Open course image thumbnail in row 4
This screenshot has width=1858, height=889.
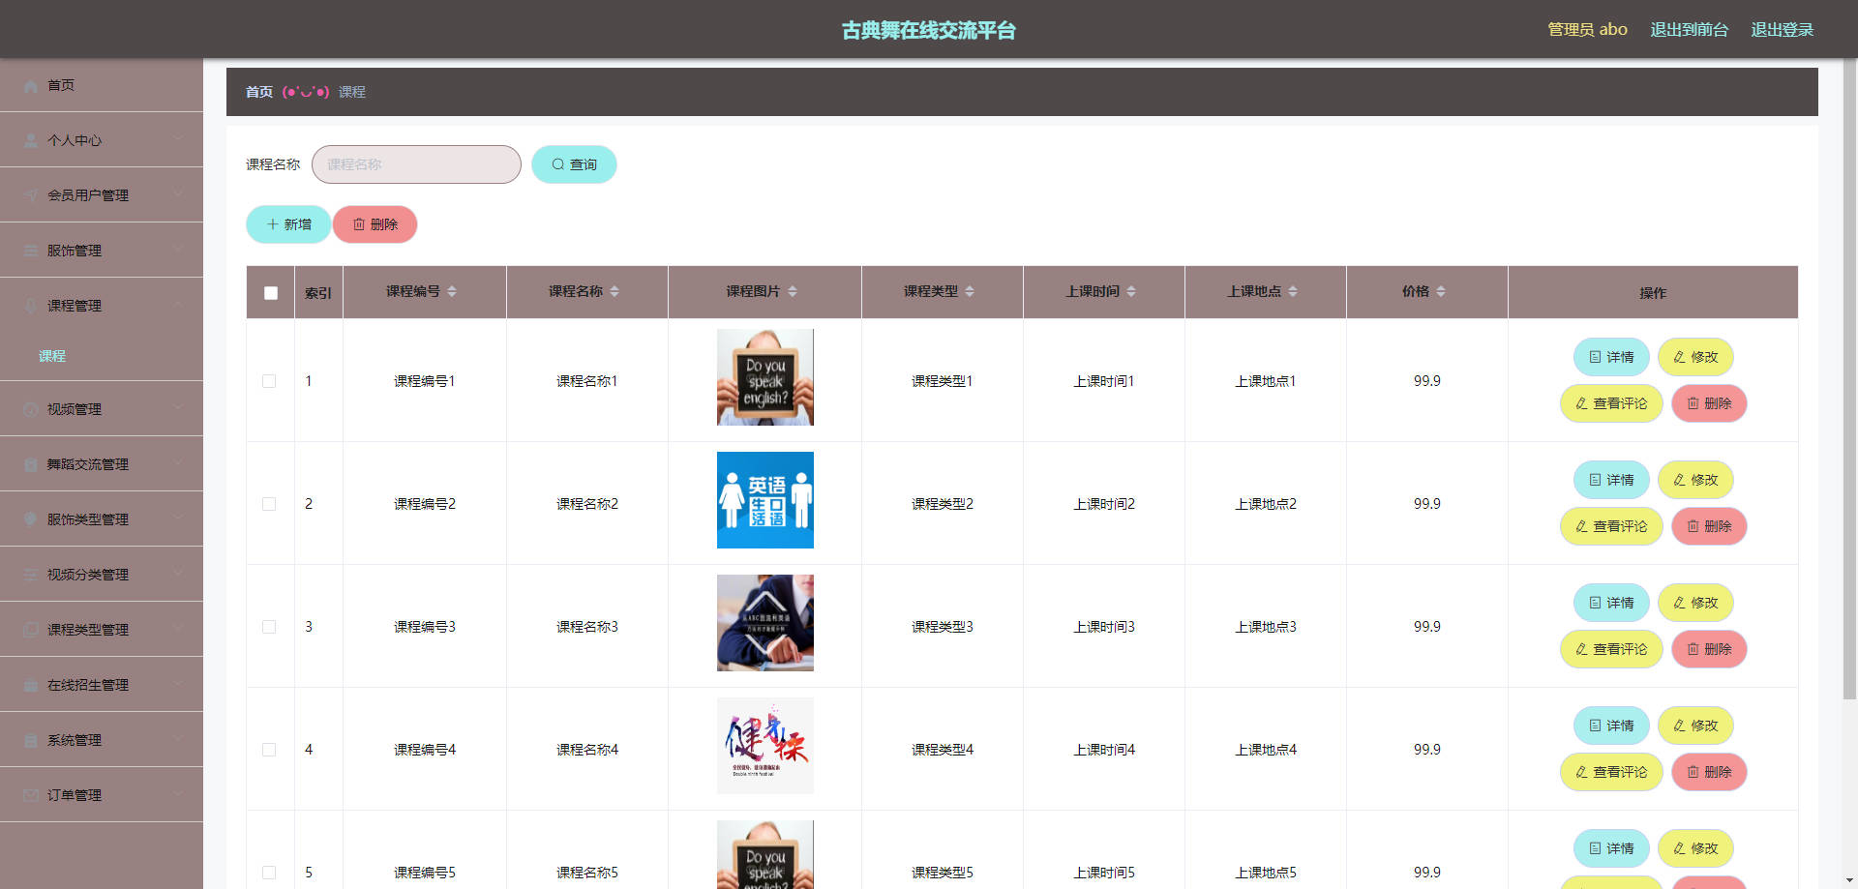coord(764,746)
